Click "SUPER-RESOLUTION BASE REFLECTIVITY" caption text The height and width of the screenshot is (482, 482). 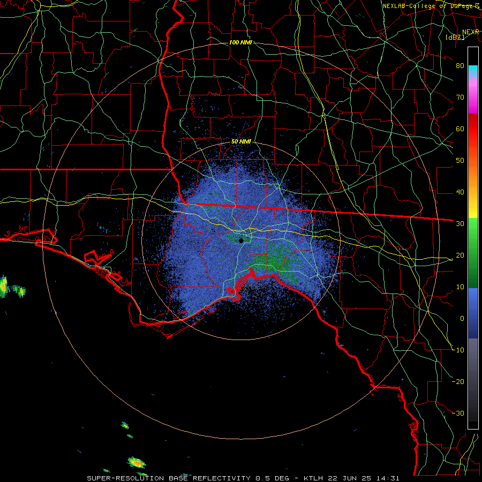[169, 478]
